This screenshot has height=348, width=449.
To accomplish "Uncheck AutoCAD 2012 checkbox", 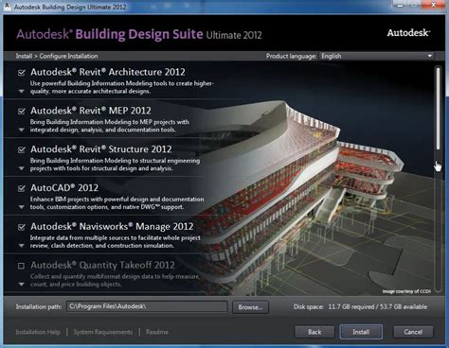I will [x=22, y=188].
